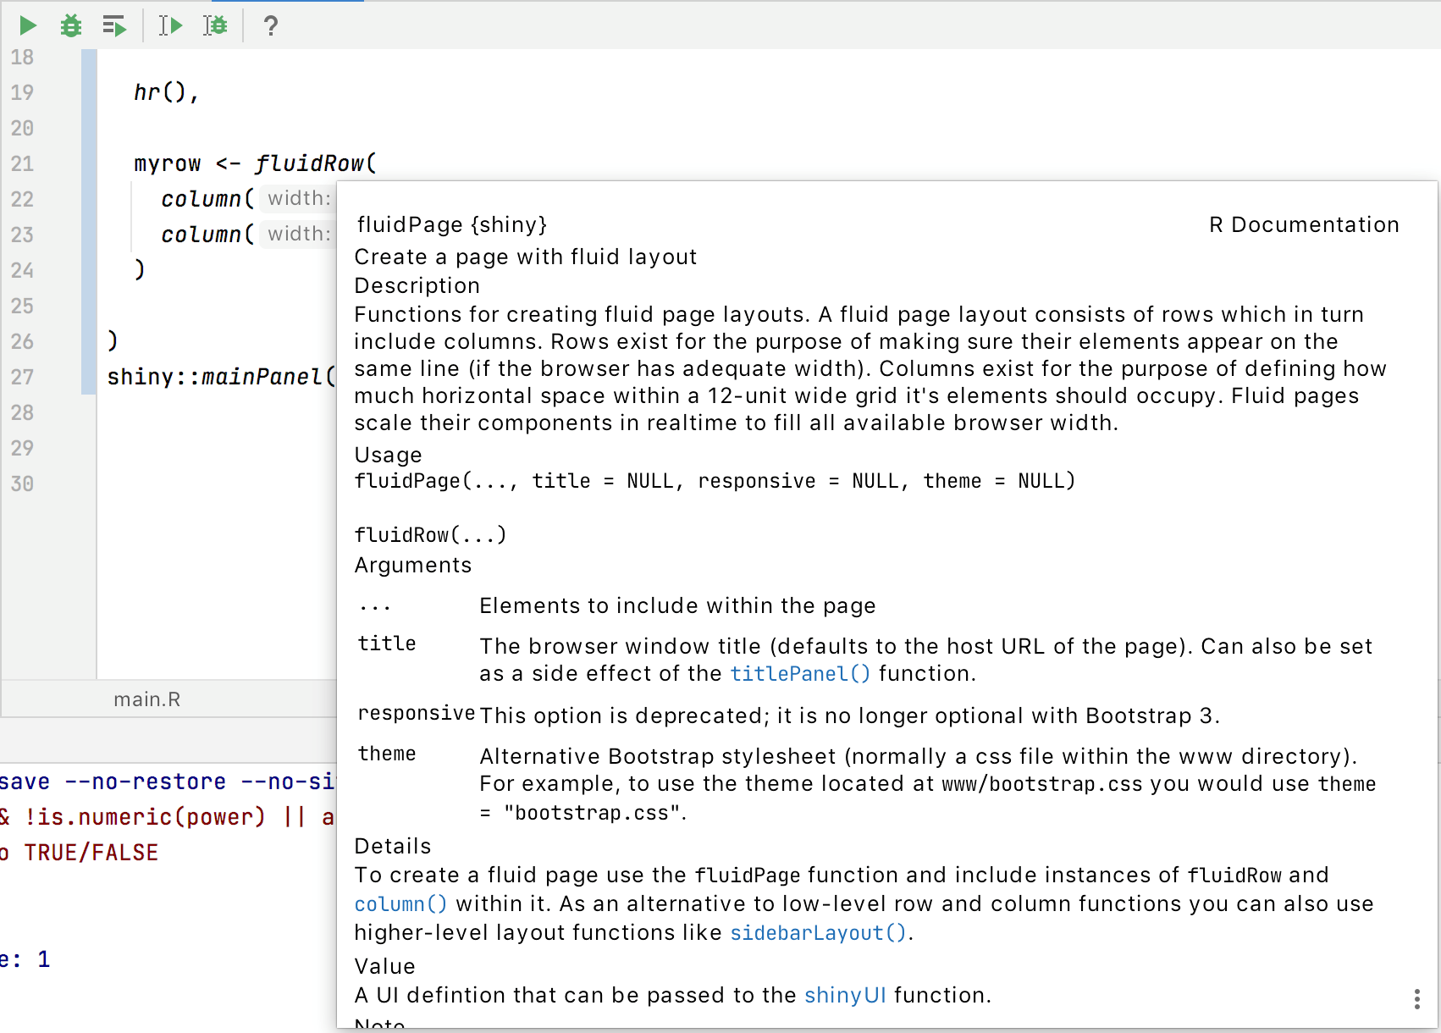This screenshot has width=1441, height=1033.
Task: Execute selection with the run-list icon
Action: click(114, 25)
